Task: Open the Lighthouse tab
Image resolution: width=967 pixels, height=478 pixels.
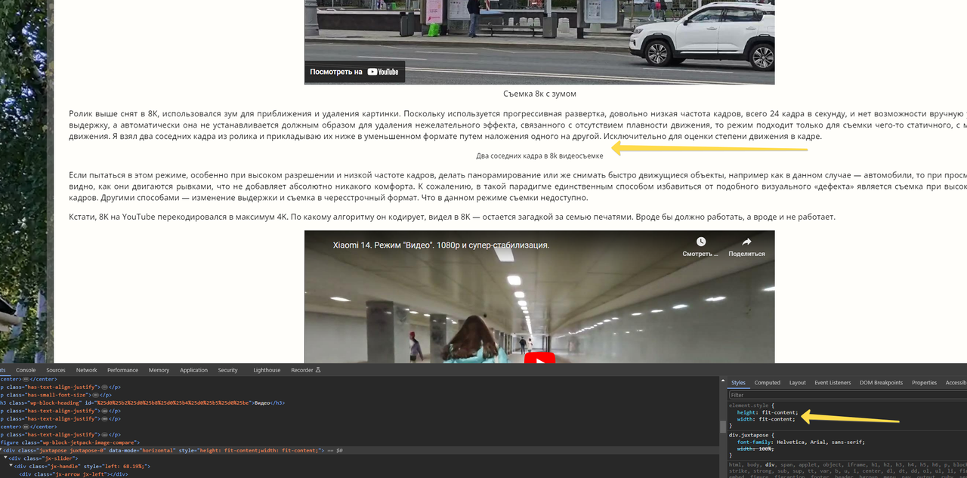Action: click(x=267, y=370)
